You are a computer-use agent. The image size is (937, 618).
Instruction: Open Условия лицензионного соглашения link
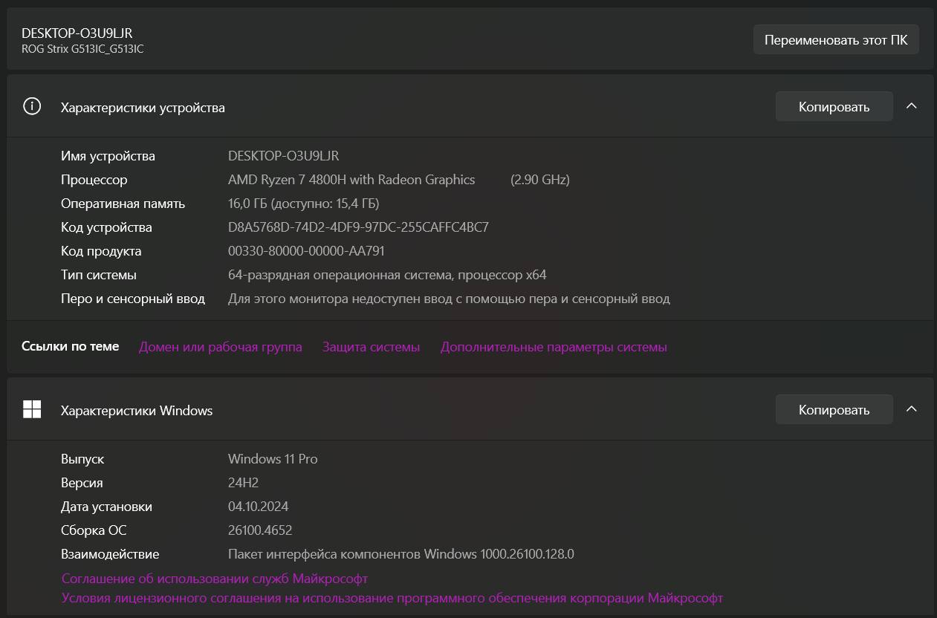click(x=392, y=598)
